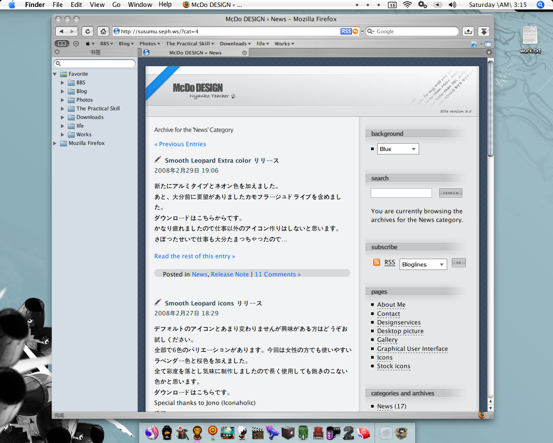Open the About Me page link
The width and height of the screenshot is (553, 443).
(x=391, y=305)
